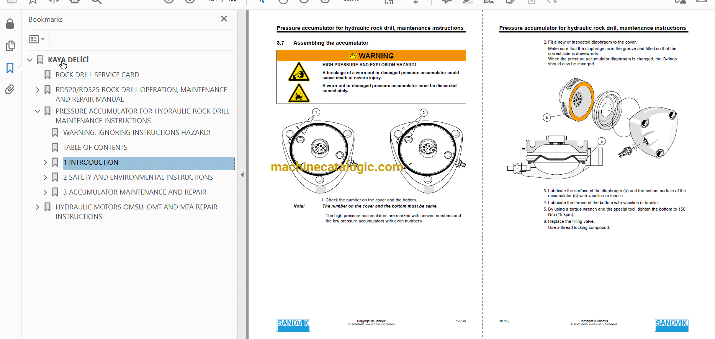
Task: Open the ROCK DRILL SERVICE CARD bookmark
Action: click(x=97, y=75)
